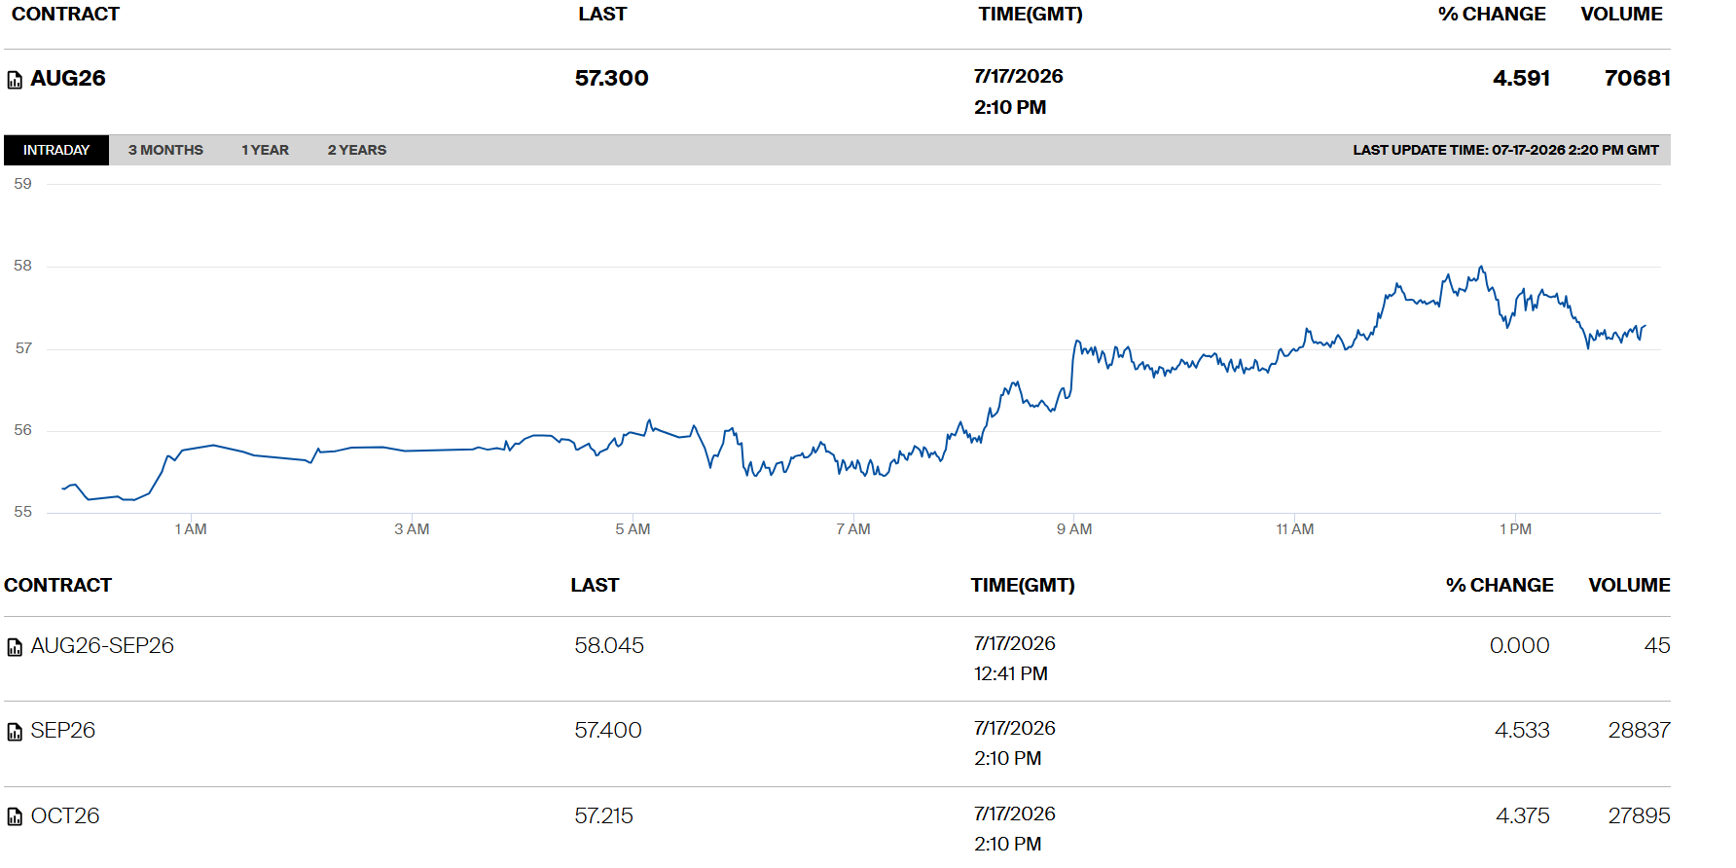Click the chart icon beside AUG26-SEP26

(15, 647)
